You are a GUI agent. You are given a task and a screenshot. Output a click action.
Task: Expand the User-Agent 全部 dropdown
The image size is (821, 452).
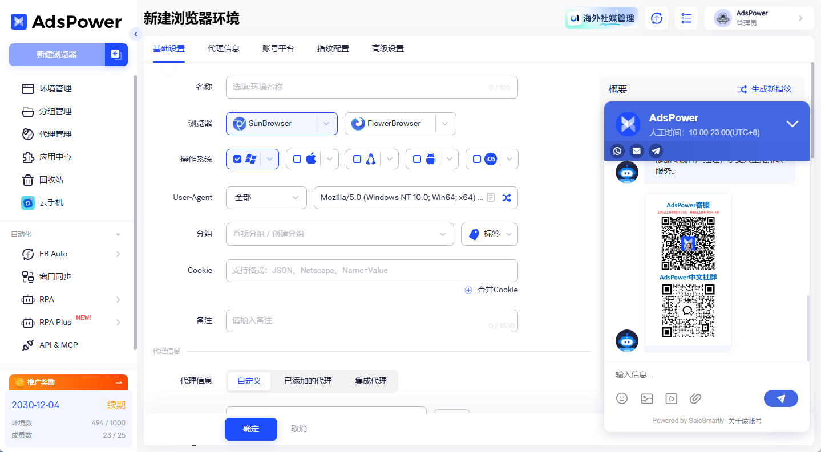pos(266,198)
